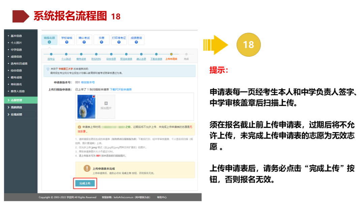The image size is (364, 205).
Task: Delete the uploaded scan via red X icon
Action: pos(93,96)
